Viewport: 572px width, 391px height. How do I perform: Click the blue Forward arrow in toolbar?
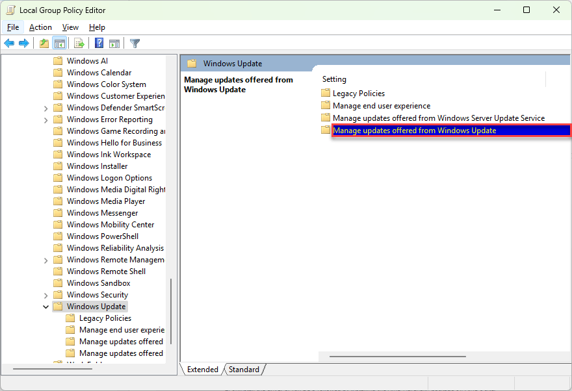click(x=23, y=44)
